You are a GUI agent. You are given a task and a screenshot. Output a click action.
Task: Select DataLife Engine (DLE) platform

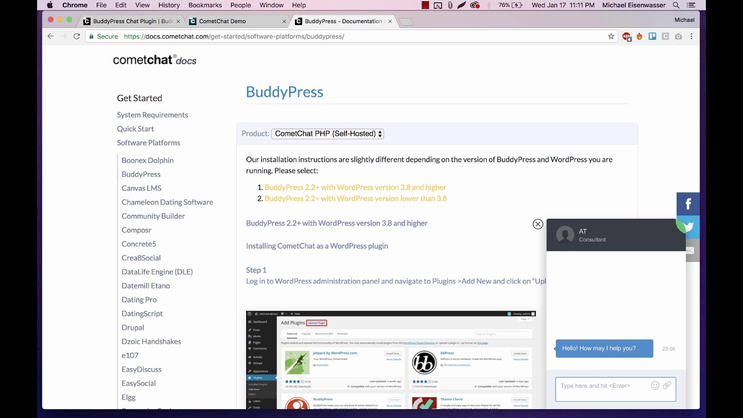point(157,272)
